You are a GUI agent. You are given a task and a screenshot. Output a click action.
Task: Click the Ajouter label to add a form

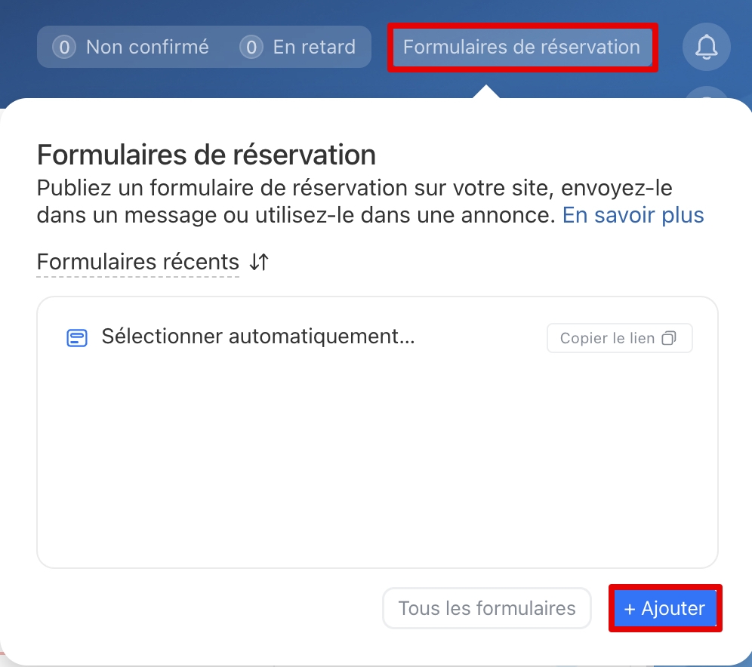tap(673, 608)
